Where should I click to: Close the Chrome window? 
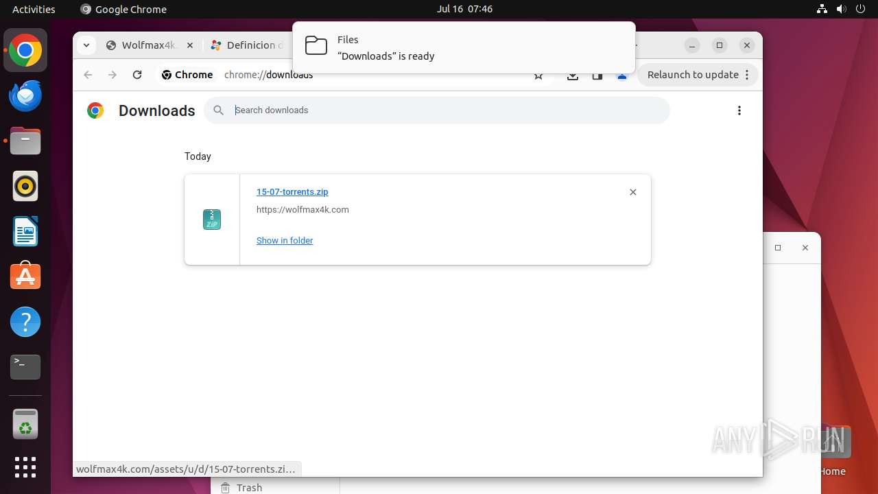point(747,45)
